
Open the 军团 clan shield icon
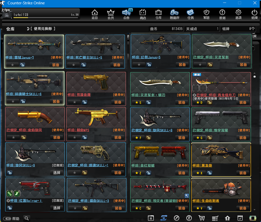tap(207, 14)
